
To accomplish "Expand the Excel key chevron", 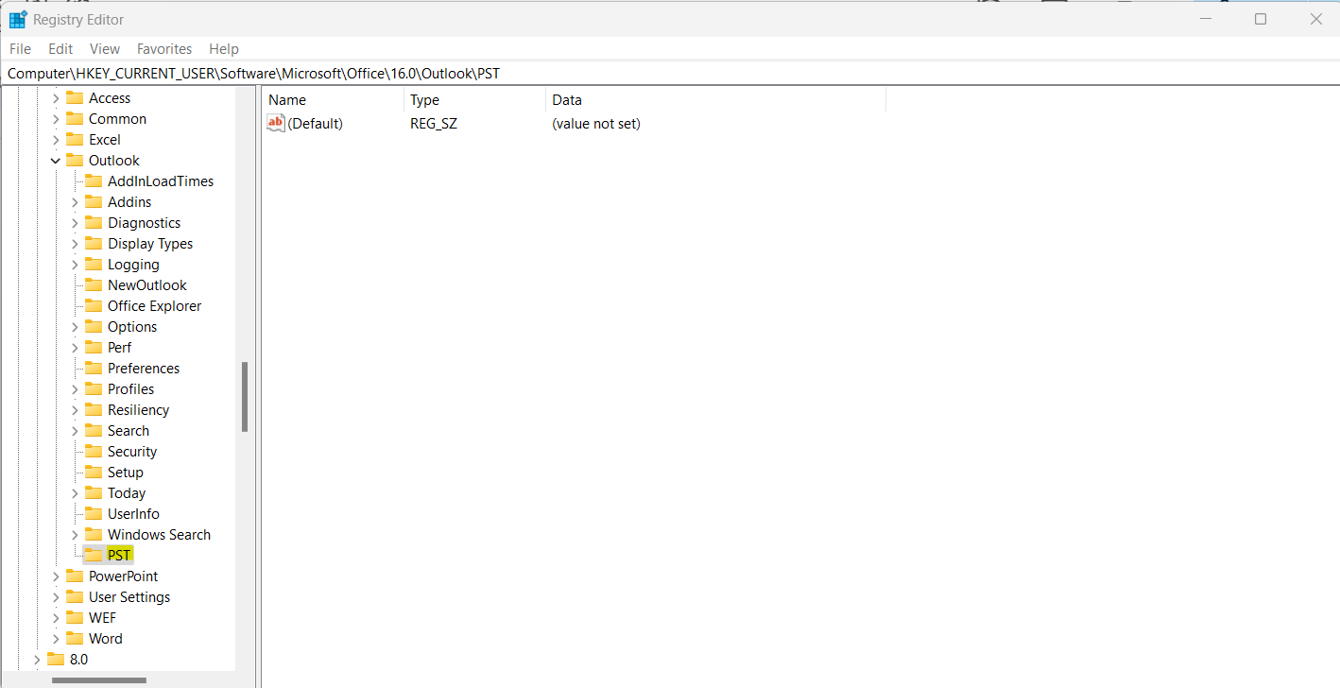I will tap(56, 140).
